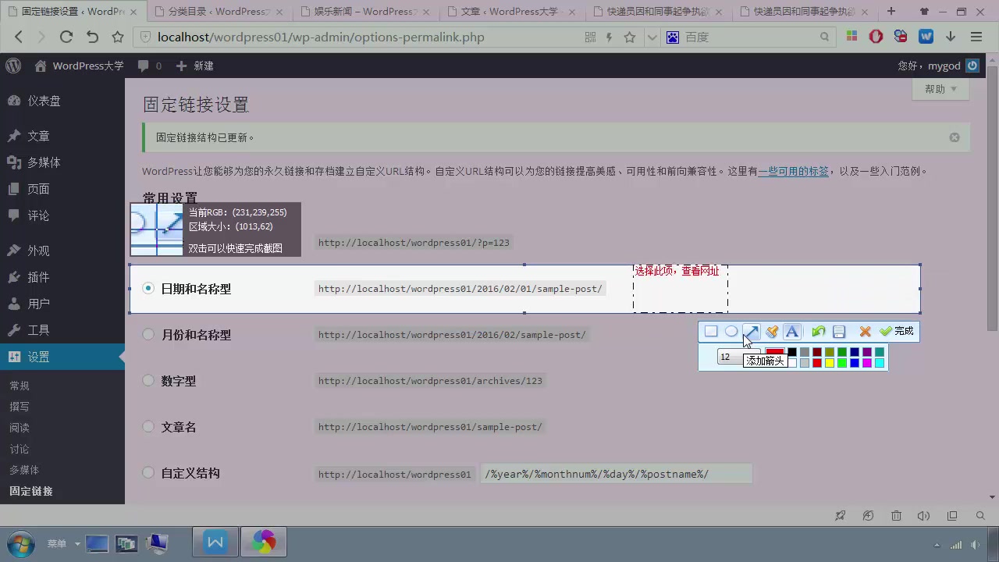This screenshot has width=999, height=562.
Task: Open 多媒体 in the main sidebar
Action: tap(62, 162)
